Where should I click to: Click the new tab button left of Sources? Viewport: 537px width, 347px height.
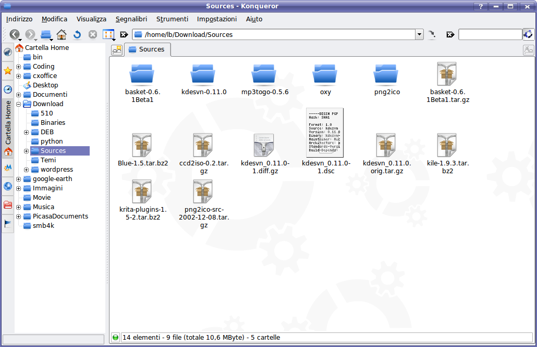(117, 49)
